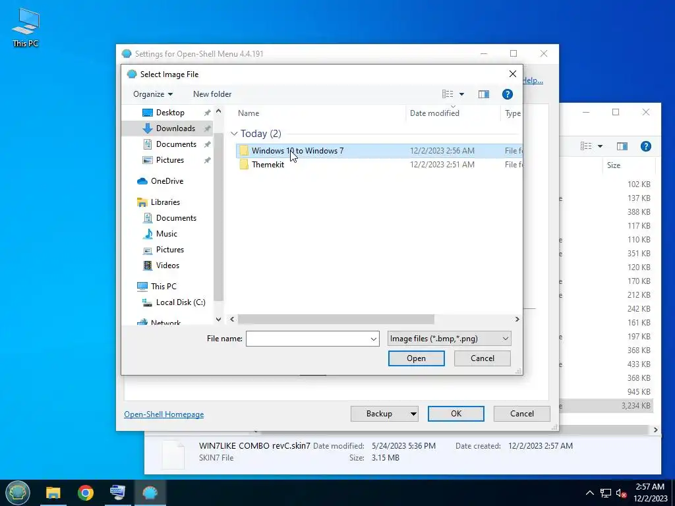The width and height of the screenshot is (675, 506).
Task: Click the Change your view icon in the dialog
Action: point(448,94)
